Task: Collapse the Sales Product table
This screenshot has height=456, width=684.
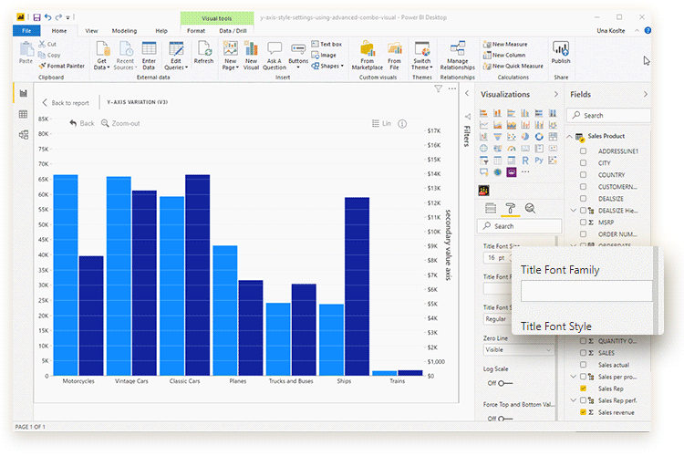Action: (570, 136)
